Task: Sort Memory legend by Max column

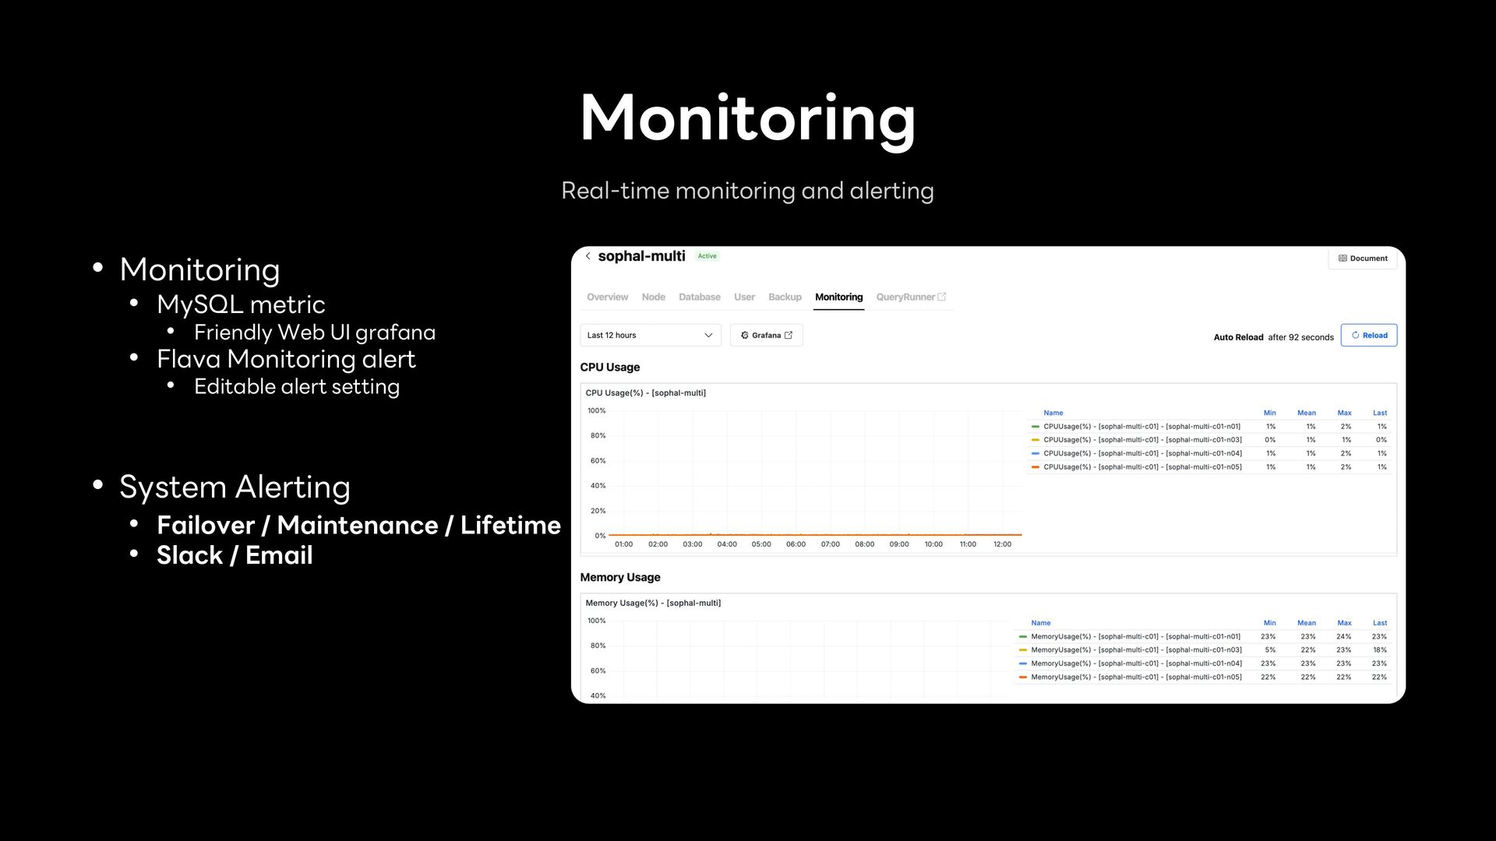Action: coord(1344,624)
